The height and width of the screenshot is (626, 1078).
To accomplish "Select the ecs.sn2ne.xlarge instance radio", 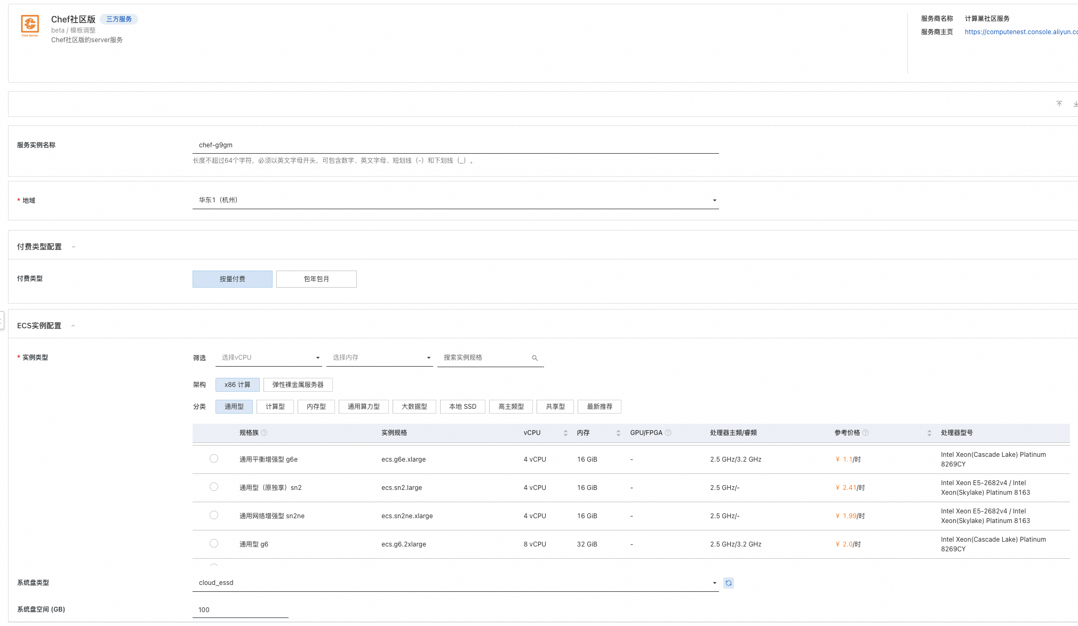I will click(214, 515).
